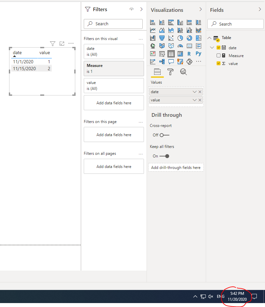
Task: Turn off the Keep all filters toggle
Action: 165,156
